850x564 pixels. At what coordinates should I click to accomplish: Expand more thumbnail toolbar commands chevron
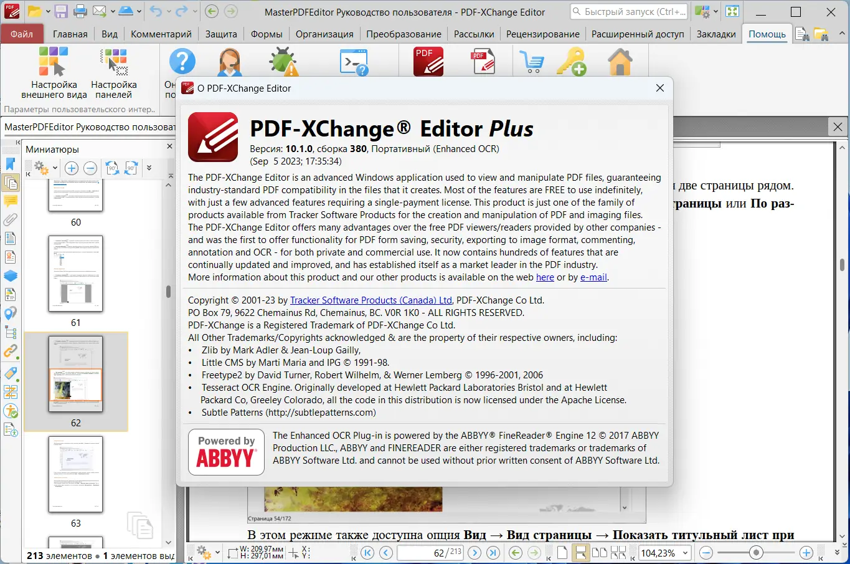(x=149, y=168)
